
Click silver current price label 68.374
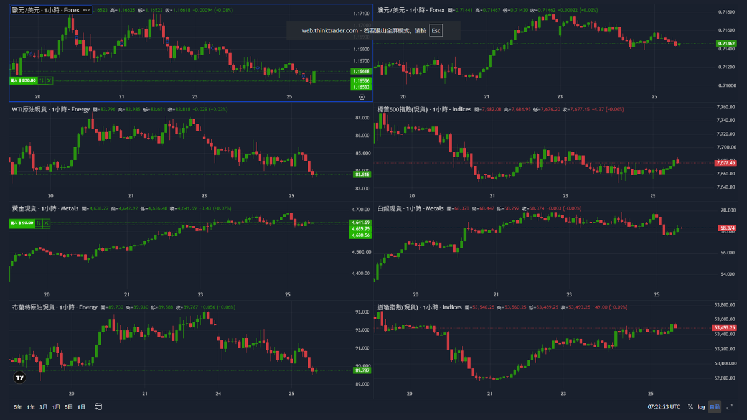pyautogui.click(x=727, y=228)
